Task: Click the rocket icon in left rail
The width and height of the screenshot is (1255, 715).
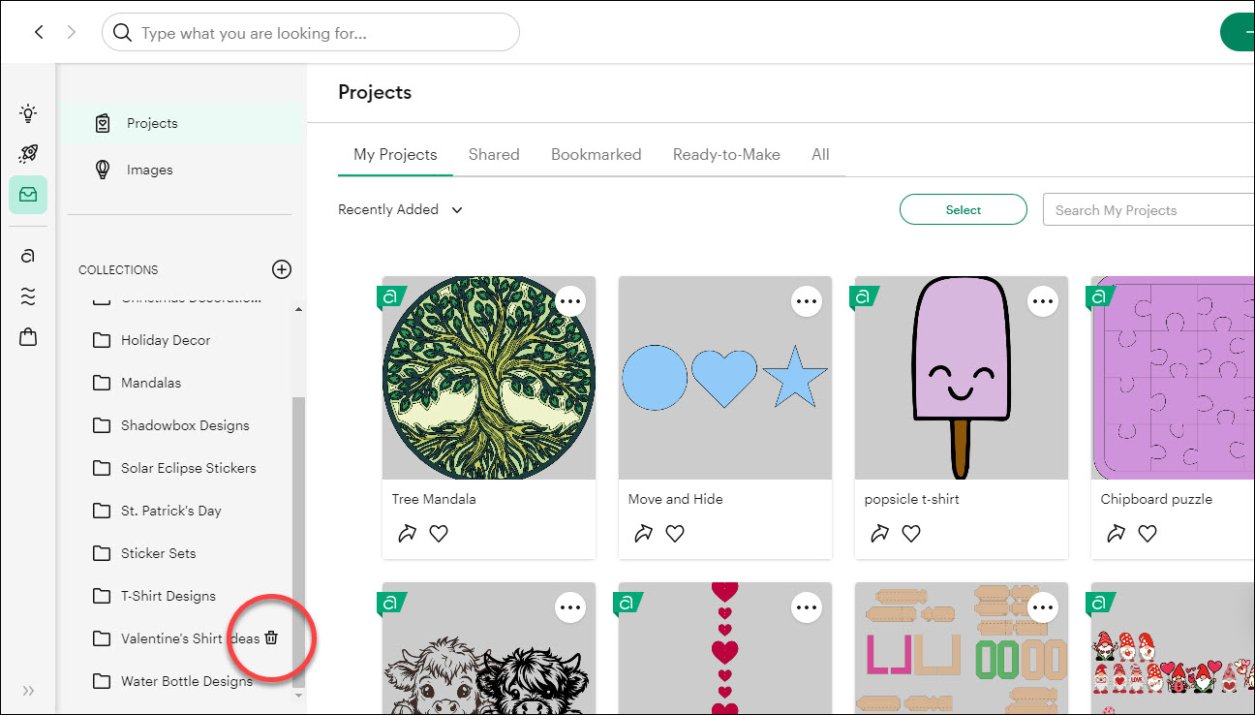Action: pos(28,154)
